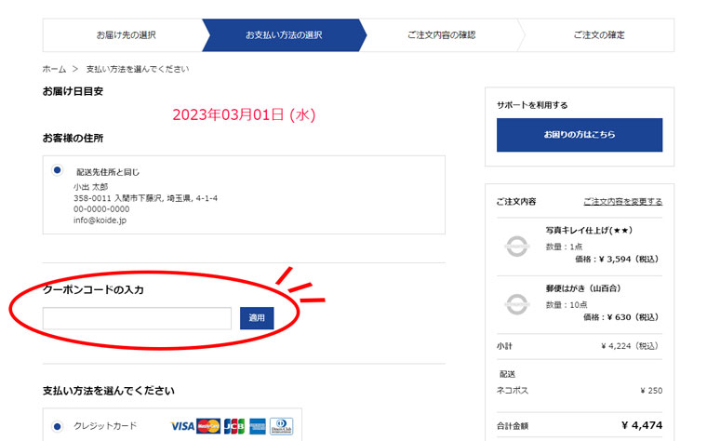Select the お支払い方法の選択 step tab
This screenshot has height=441, width=707.
(284, 35)
